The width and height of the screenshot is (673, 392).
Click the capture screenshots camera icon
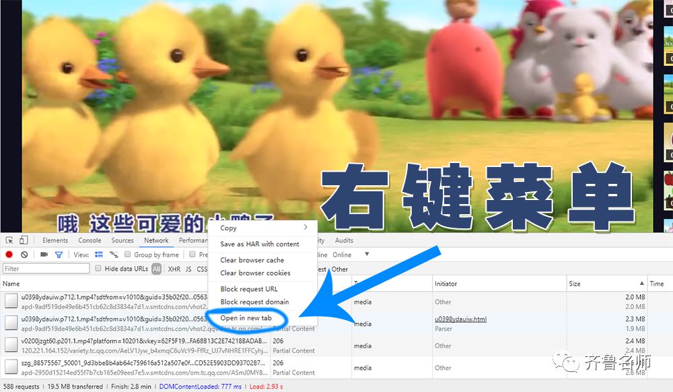[x=44, y=255]
